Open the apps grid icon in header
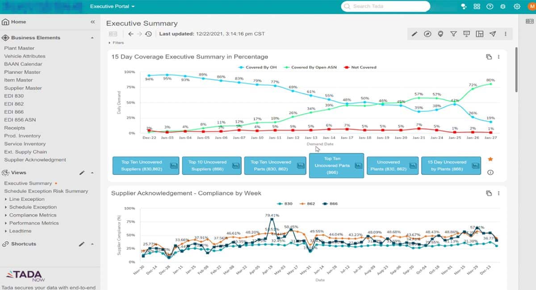This screenshot has width=536, height=290. click(477, 6)
